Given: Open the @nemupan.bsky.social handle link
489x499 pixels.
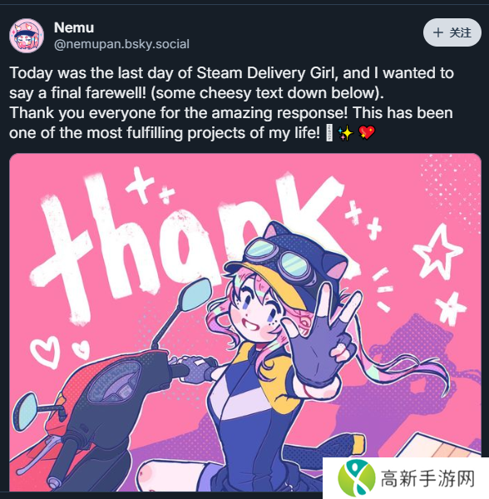Looking at the screenshot, I should [x=121, y=44].
